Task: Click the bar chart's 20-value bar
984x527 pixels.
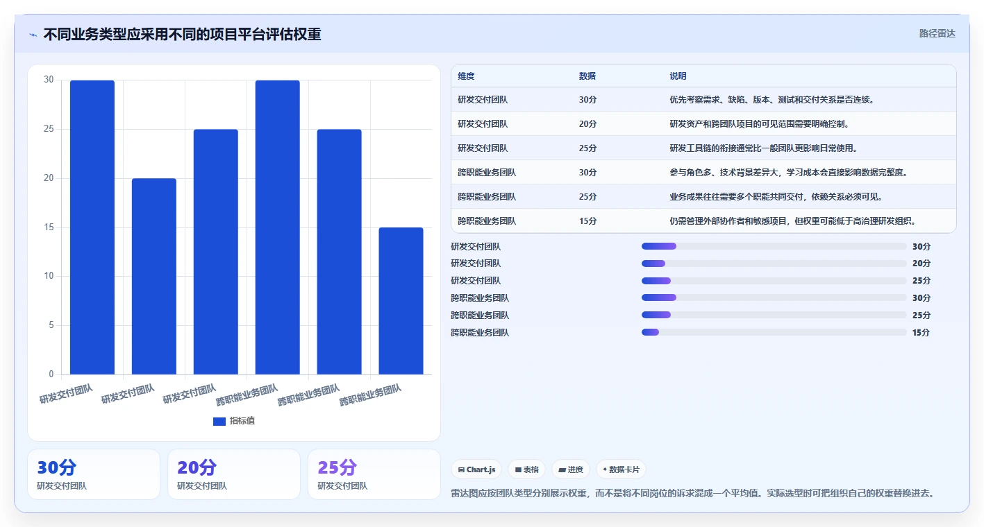Action: (x=154, y=277)
